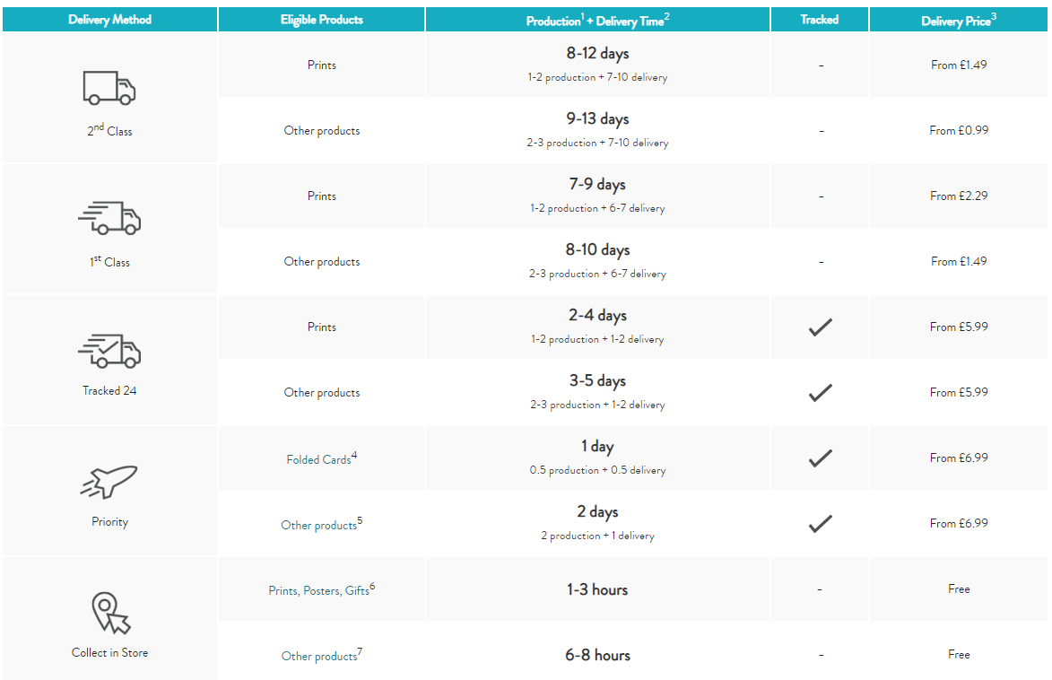The height and width of the screenshot is (680, 1052).
Task: Click the Delivery Method column header
Action: click(109, 20)
